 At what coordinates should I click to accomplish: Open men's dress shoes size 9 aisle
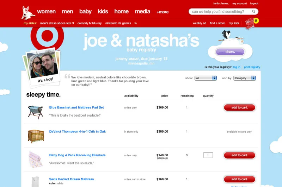[x=57, y=23]
